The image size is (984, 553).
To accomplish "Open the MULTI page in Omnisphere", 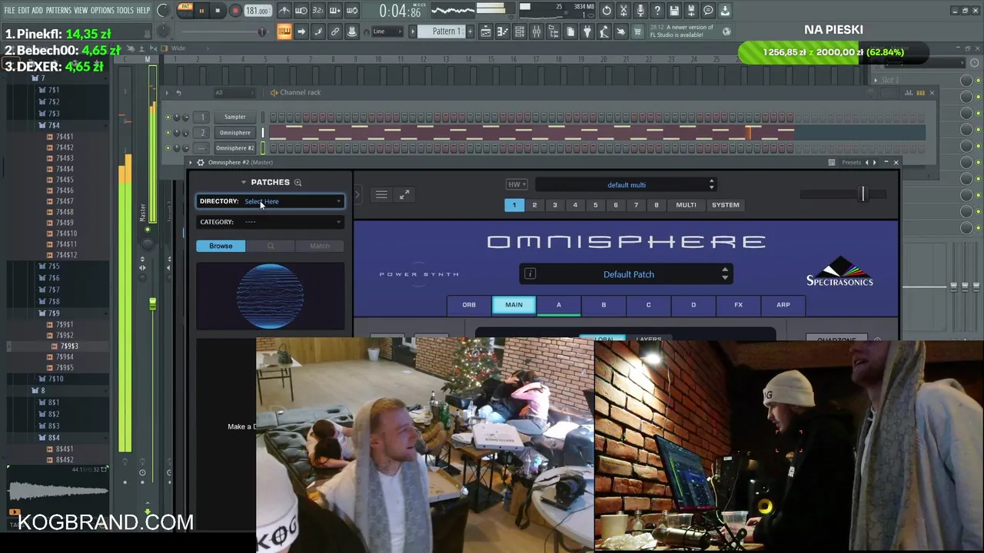I will pos(686,205).
